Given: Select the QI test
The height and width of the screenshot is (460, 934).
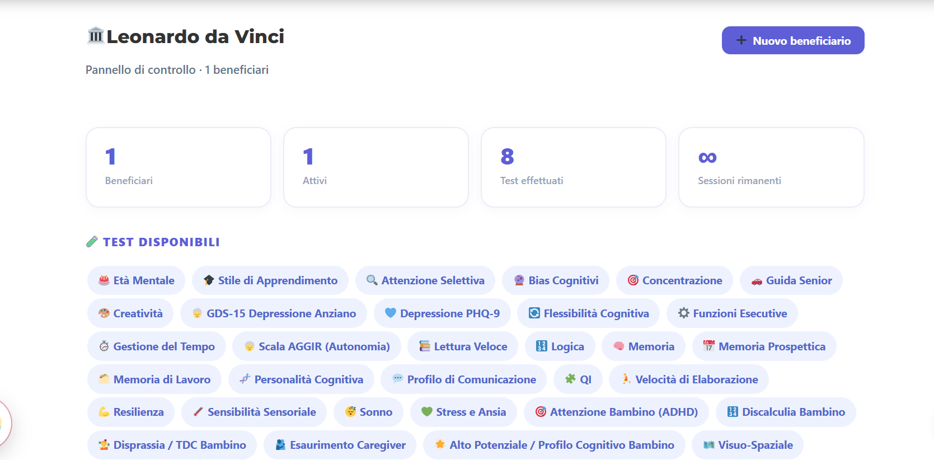Looking at the screenshot, I should (578, 379).
